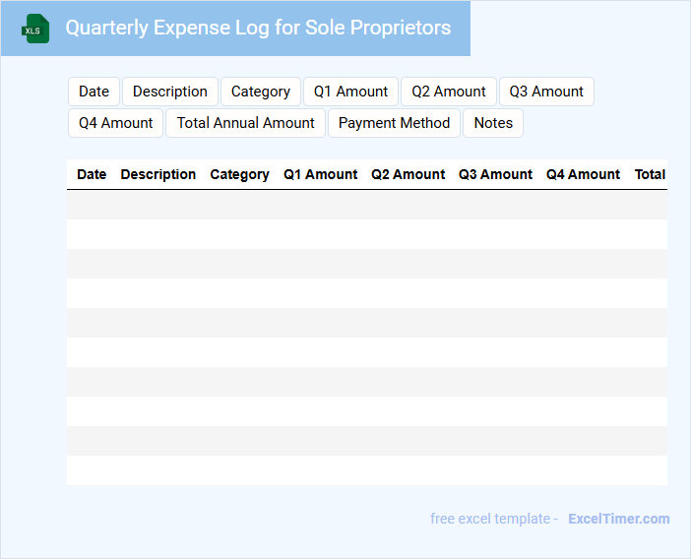Click the Description table column header
The width and height of the screenshot is (691, 559).
click(x=158, y=174)
